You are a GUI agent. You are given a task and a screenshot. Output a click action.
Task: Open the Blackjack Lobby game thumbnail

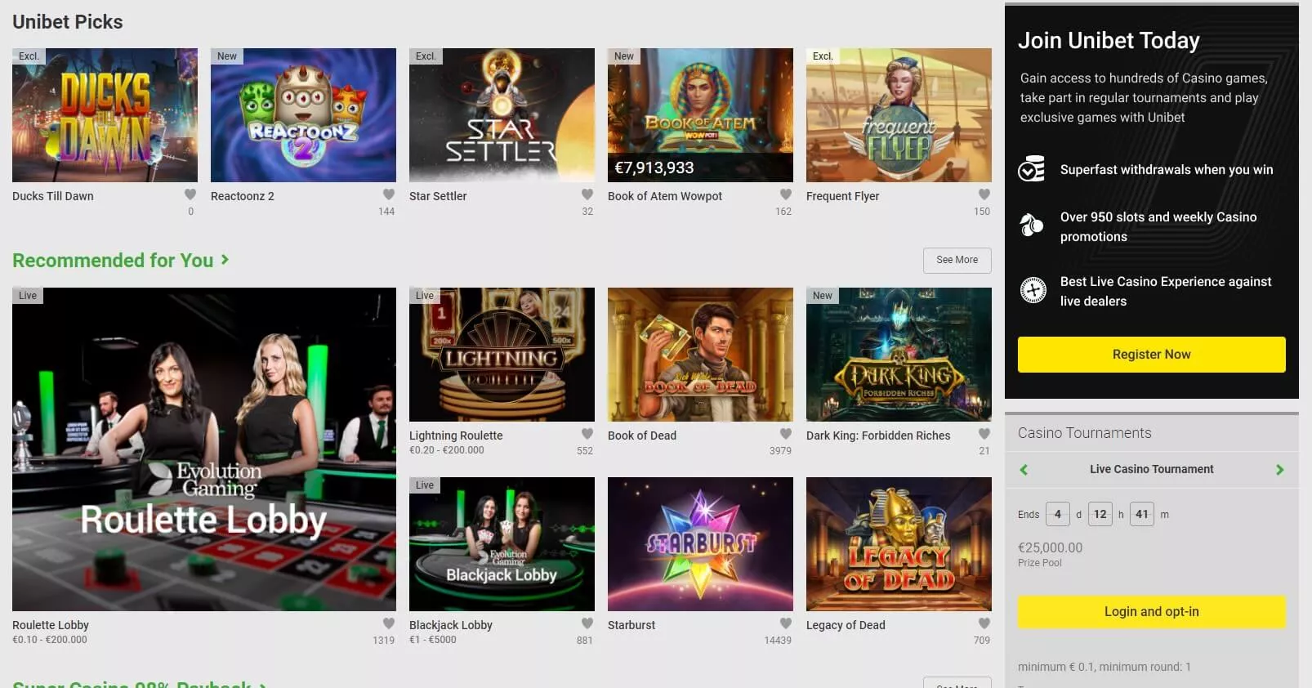point(502,544)
